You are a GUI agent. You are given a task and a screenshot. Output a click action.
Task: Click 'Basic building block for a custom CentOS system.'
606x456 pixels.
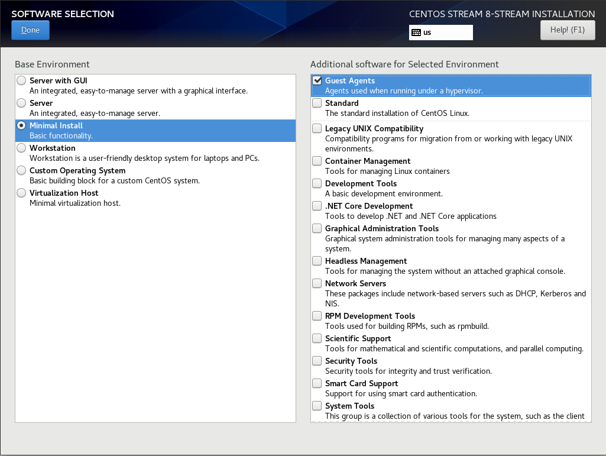115,180
